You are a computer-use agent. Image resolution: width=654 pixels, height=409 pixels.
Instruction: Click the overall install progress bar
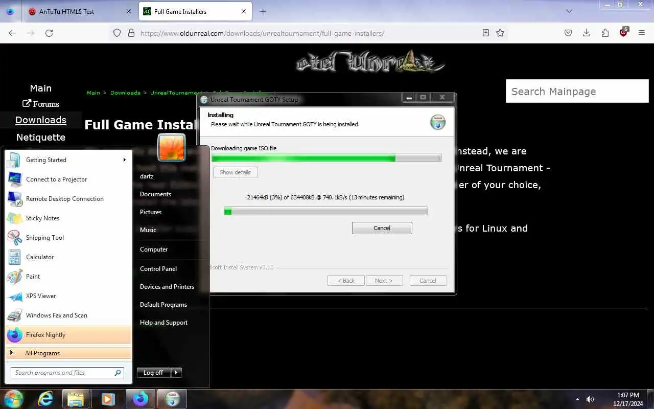[x=326, y=158]
